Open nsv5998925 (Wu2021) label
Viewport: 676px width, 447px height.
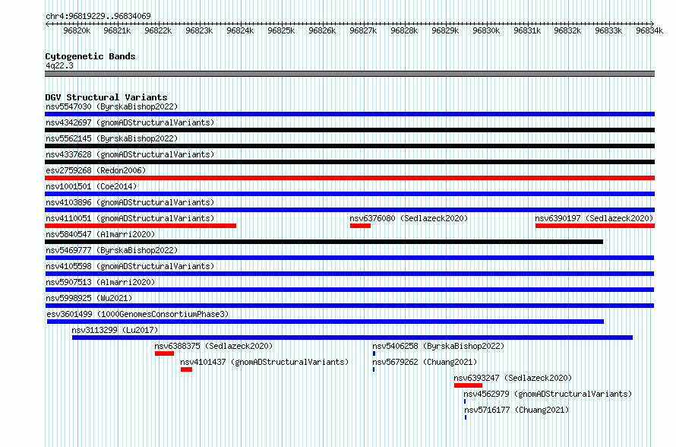[x=89, y=298]
